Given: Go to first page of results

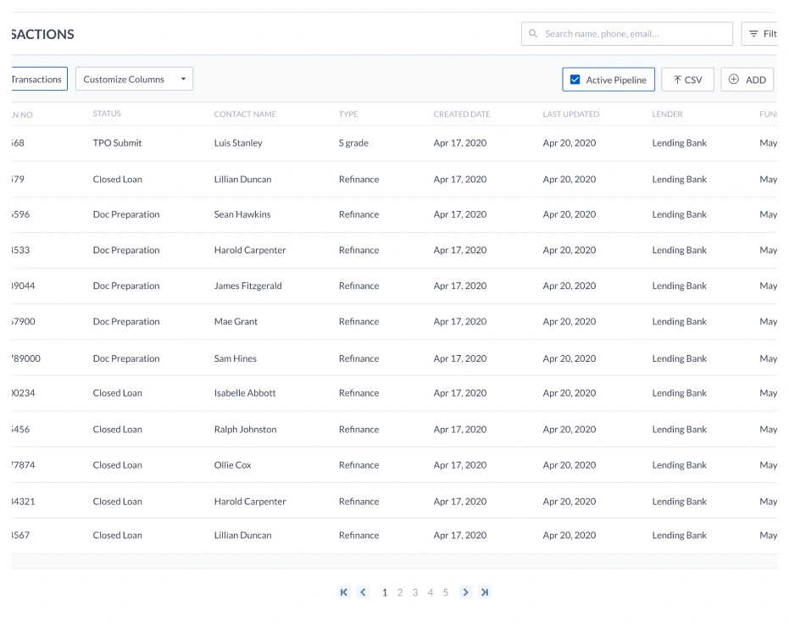Looking at the screenshot, I should click(344, 592).
